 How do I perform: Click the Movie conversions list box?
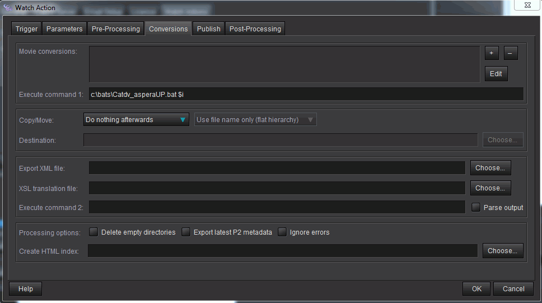(x=284, y=64)
